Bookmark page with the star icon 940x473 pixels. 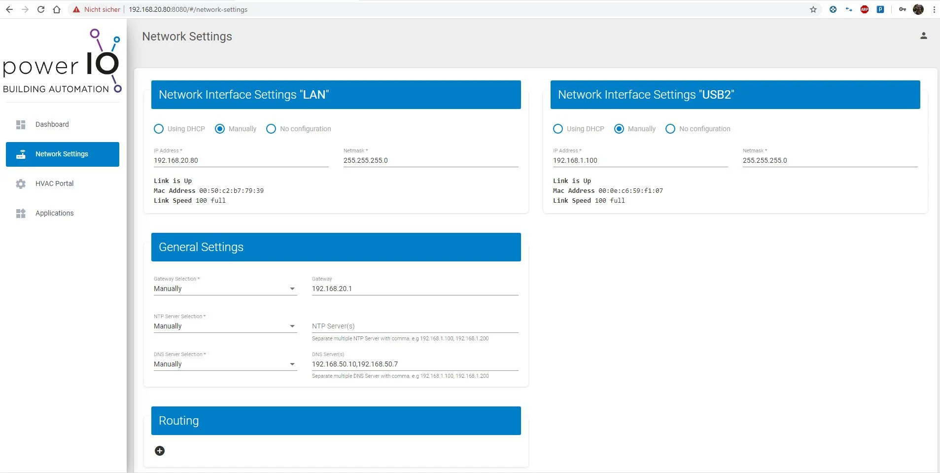coord(813,9)
